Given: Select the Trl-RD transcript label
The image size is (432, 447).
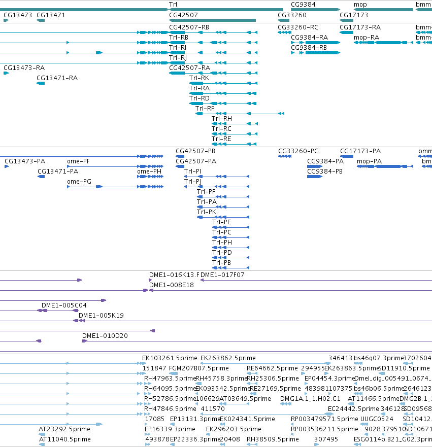Looking at the screenshot, I should (200, 98).
